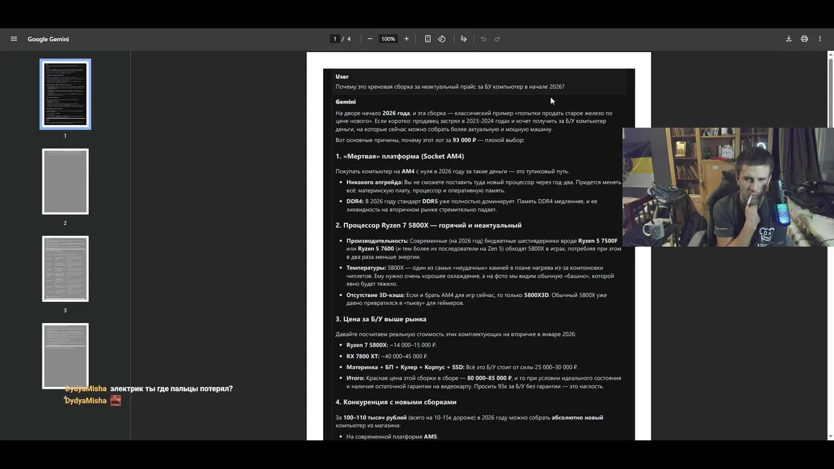Click the 'Итого:' bullet line
Viewport: 834px width, 469px height.
point(483,382)
